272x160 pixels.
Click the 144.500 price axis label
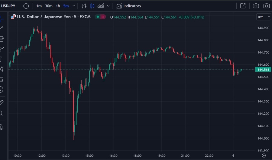(x=263, y=77)
